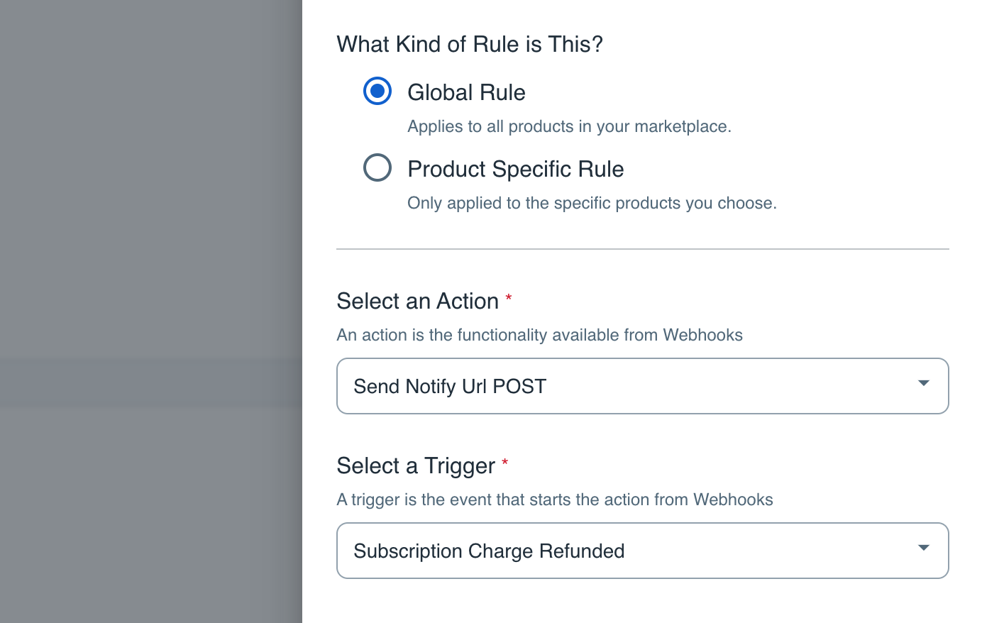Click the "Send Notify Url POST" selected value
The image size is (982, 623).
click(x=450, y=387)
